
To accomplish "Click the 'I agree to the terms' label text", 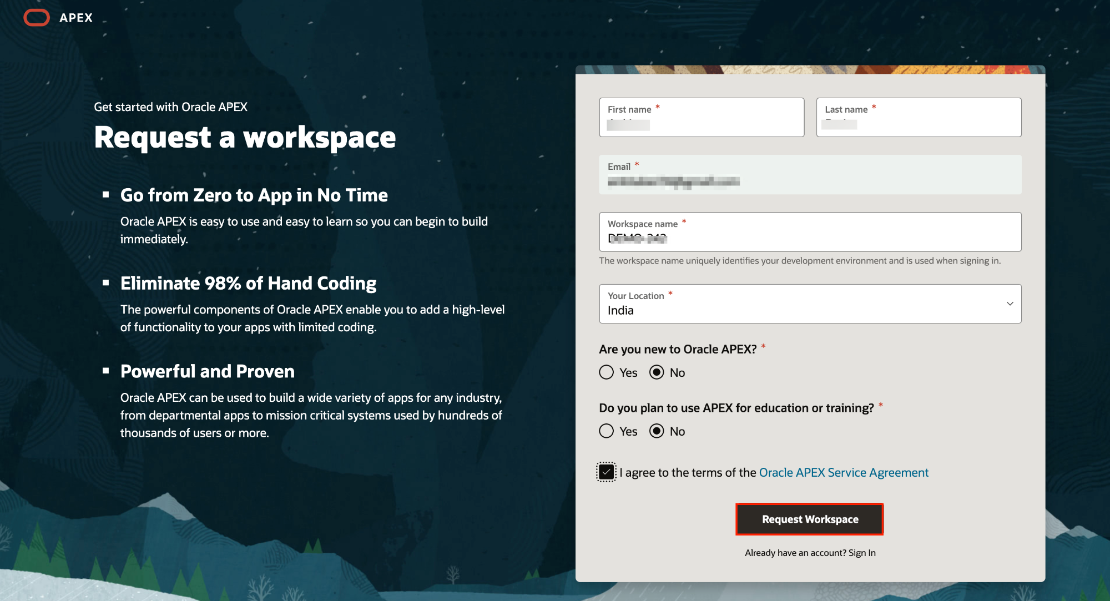I will (x=688, y=472).
